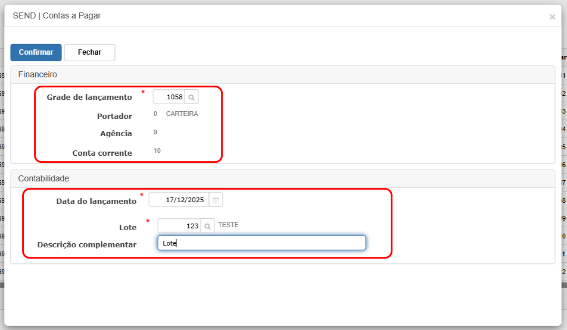
Task: Click the CARTEIRA portador value
Action: point(182,114)
